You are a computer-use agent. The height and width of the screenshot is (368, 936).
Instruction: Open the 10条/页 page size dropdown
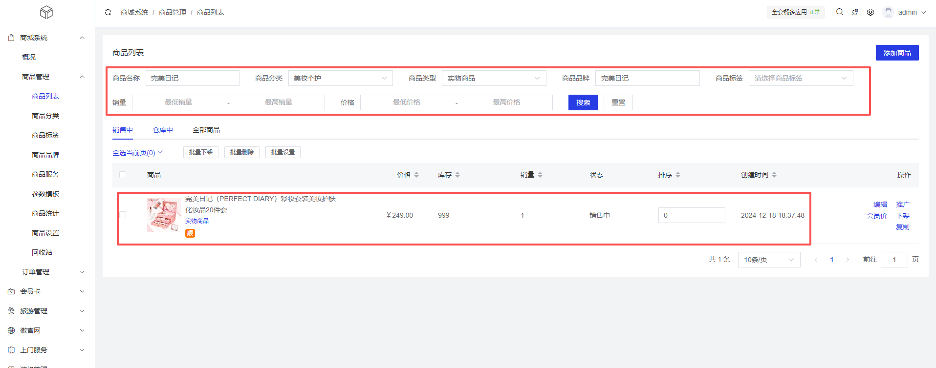pos(768,260)
